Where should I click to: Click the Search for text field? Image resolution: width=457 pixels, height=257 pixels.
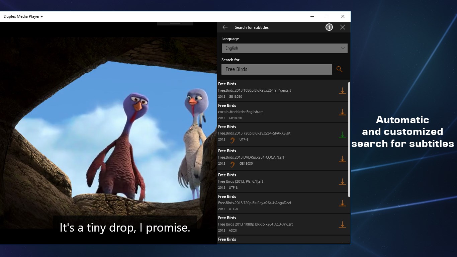tap(277, 69)
